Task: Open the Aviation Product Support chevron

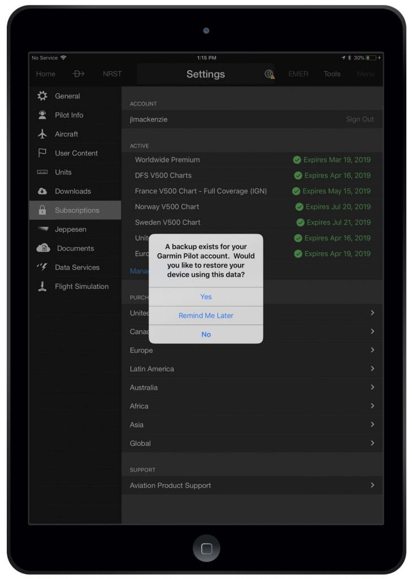Action: (x=372, y=485)
